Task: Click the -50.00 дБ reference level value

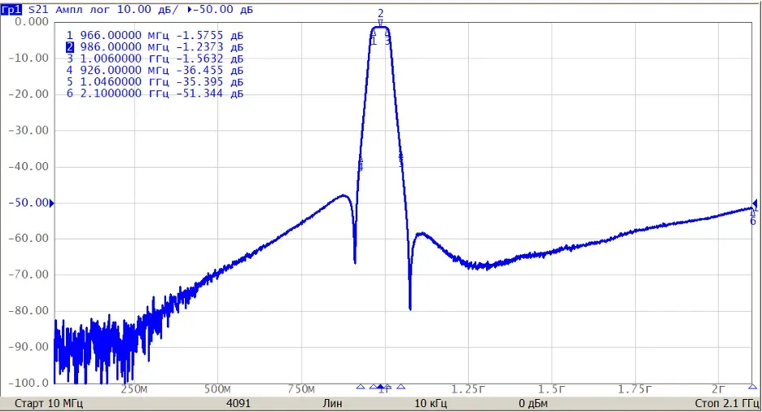Action: click(x=223, y=9)
